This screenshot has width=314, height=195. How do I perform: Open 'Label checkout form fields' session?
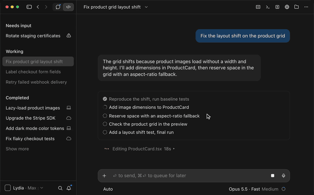38,72
